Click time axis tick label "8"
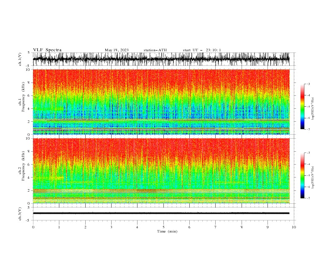 pos(242,227)
